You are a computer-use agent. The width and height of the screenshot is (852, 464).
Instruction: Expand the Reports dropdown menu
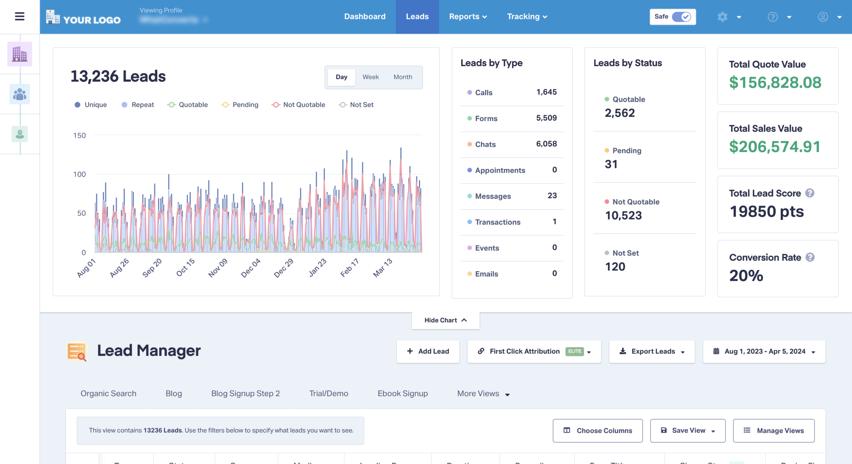468,17
